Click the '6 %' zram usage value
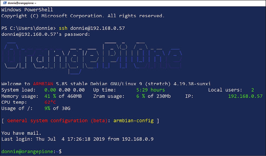The image size is (266, 156). point(141,96)
